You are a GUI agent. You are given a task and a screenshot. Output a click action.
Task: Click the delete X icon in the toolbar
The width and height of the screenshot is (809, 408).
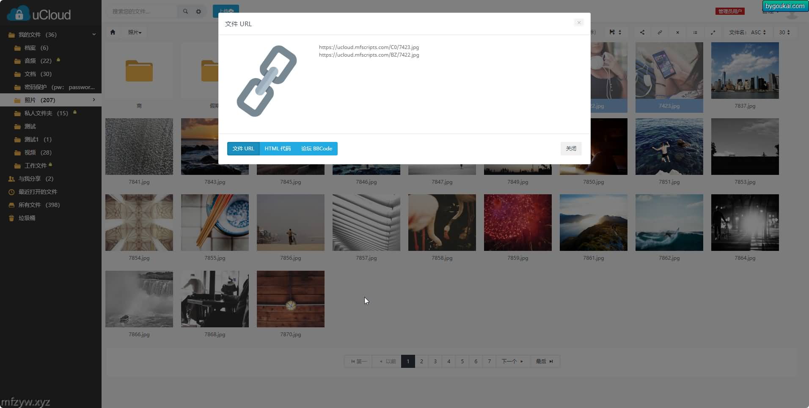click(677, 33)
